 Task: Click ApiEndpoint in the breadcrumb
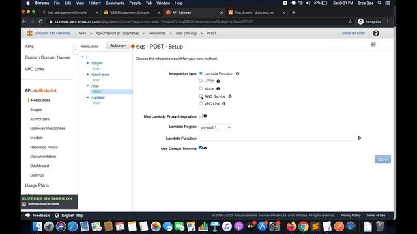coord(117,33)
